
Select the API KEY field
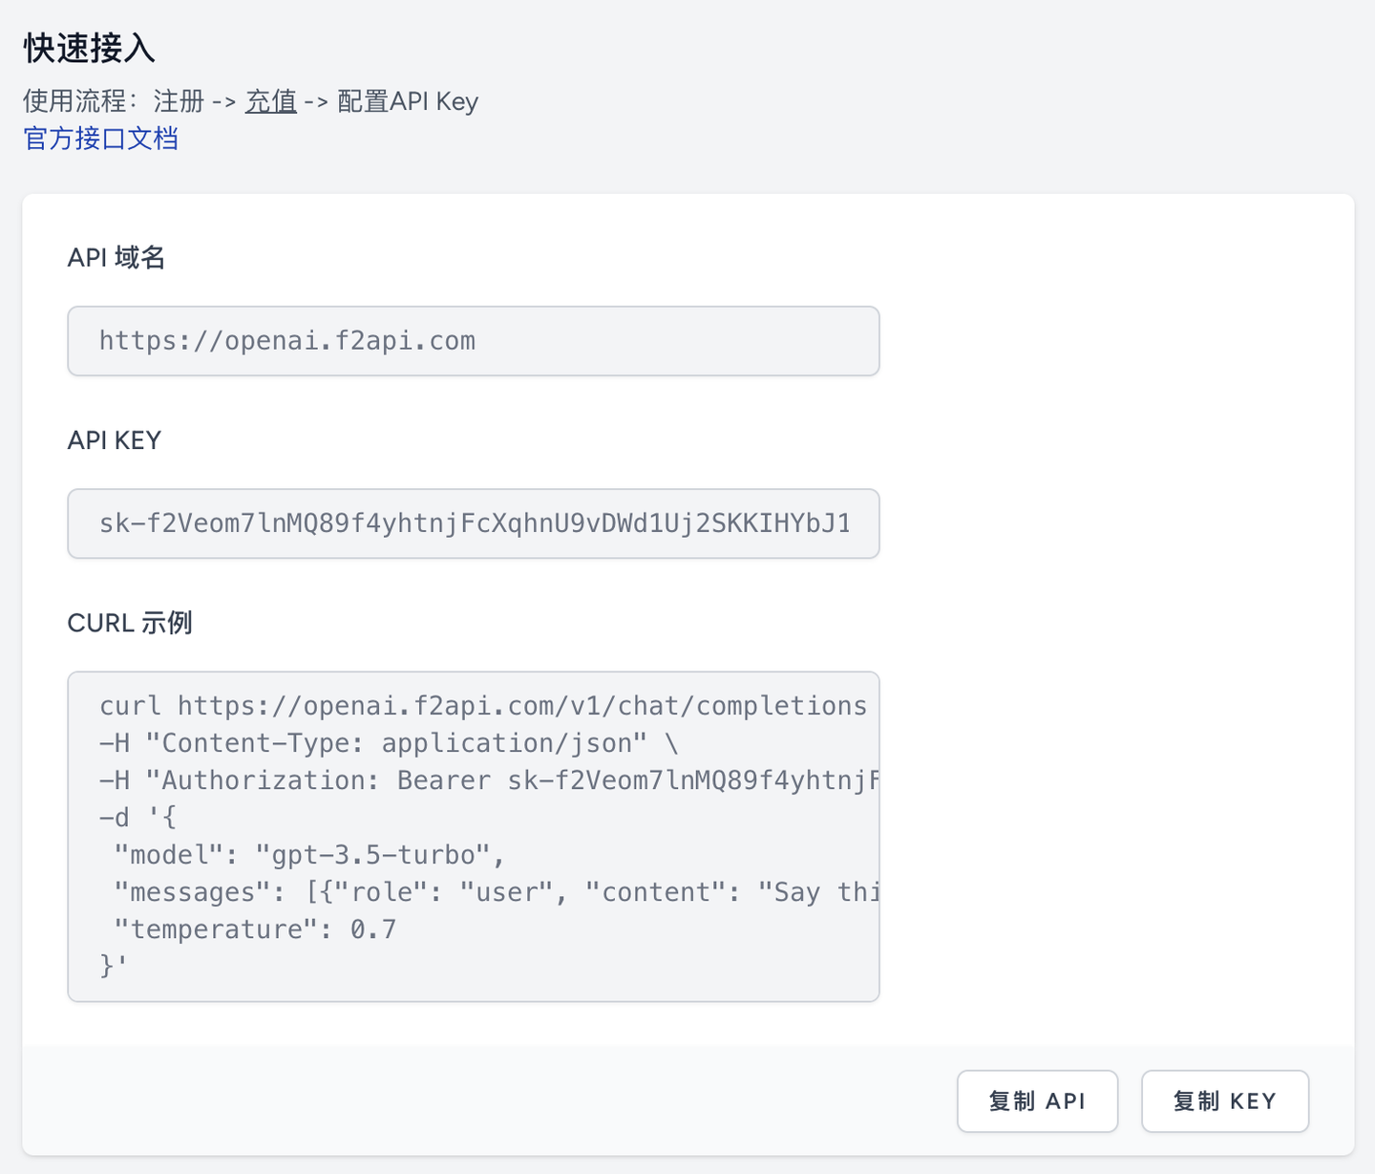[474, 523]
